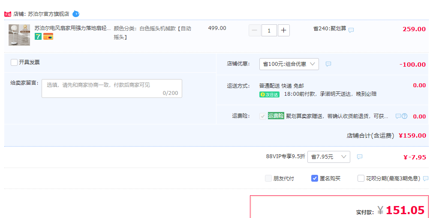Expand the 省100元:组合优惠 dropdown

(x=289, y=64)
